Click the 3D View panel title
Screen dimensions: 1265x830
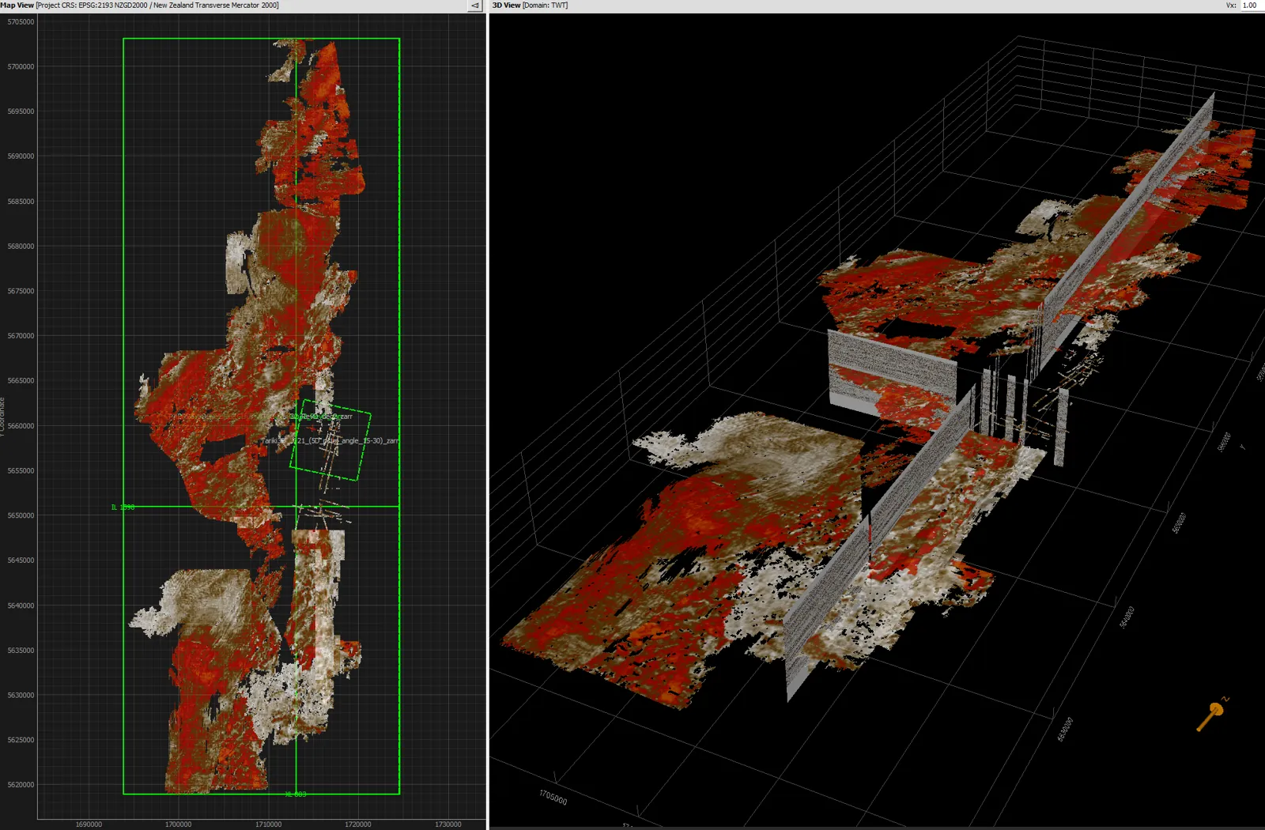click(506, 6)
